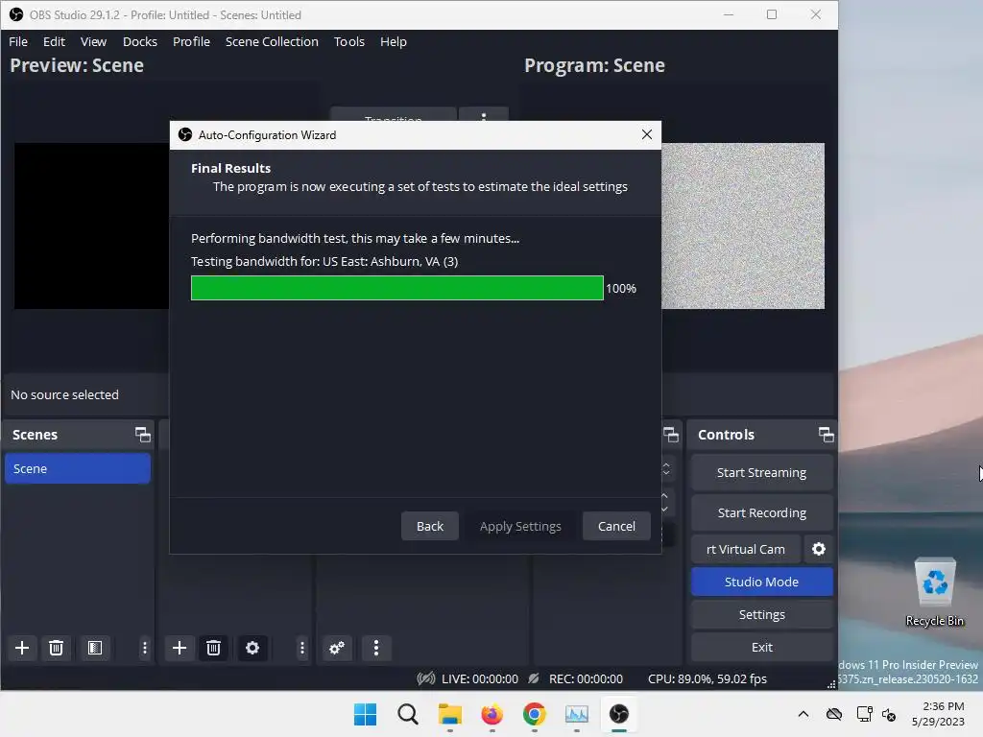
Task: Open the View menu
Action: (93, 41)
